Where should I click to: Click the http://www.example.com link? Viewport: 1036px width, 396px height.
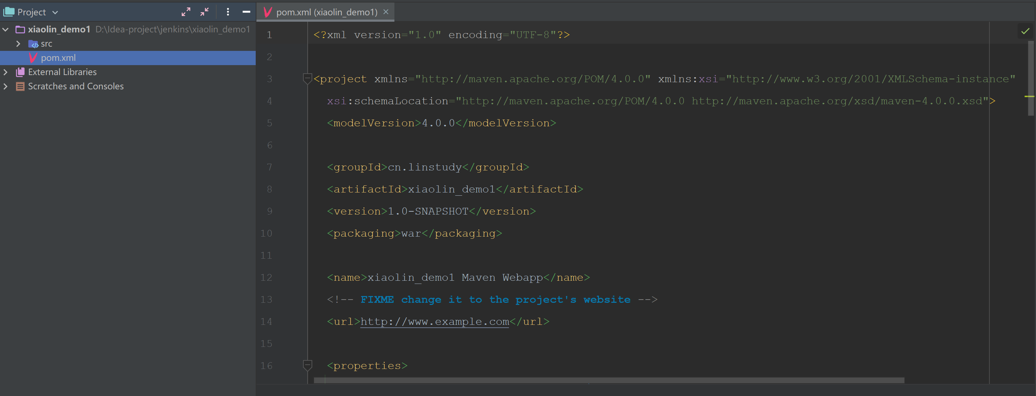(x=434, y=322)
